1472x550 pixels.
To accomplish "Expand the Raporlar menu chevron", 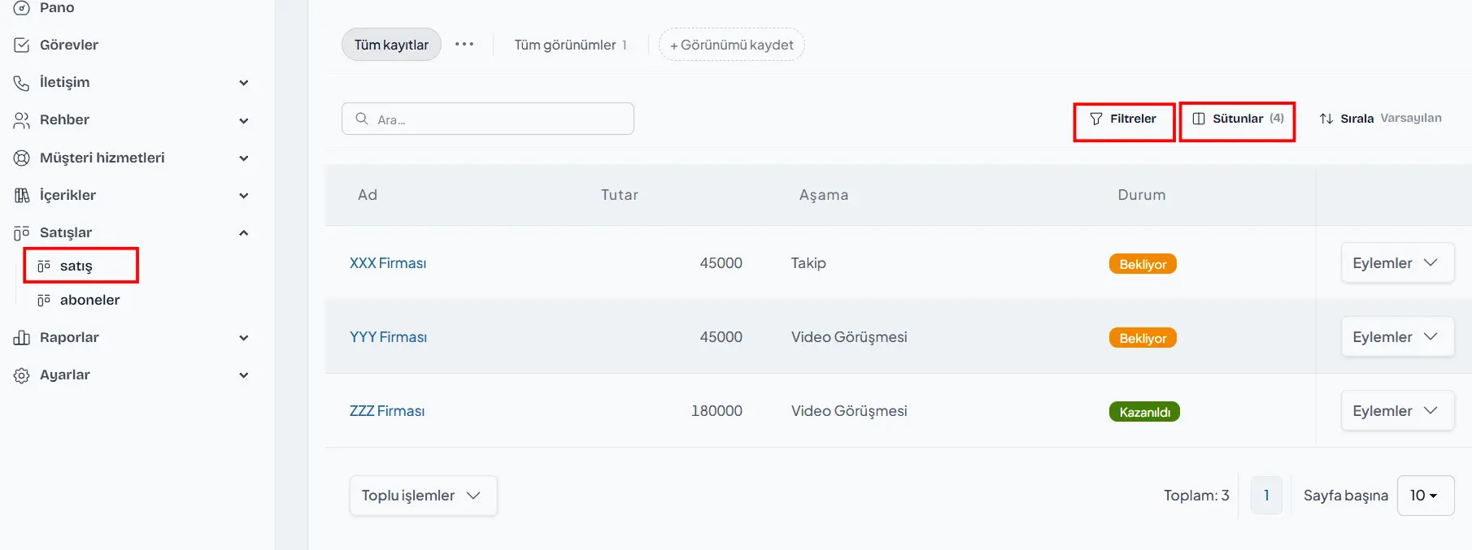I will click(x=243, y=338).
